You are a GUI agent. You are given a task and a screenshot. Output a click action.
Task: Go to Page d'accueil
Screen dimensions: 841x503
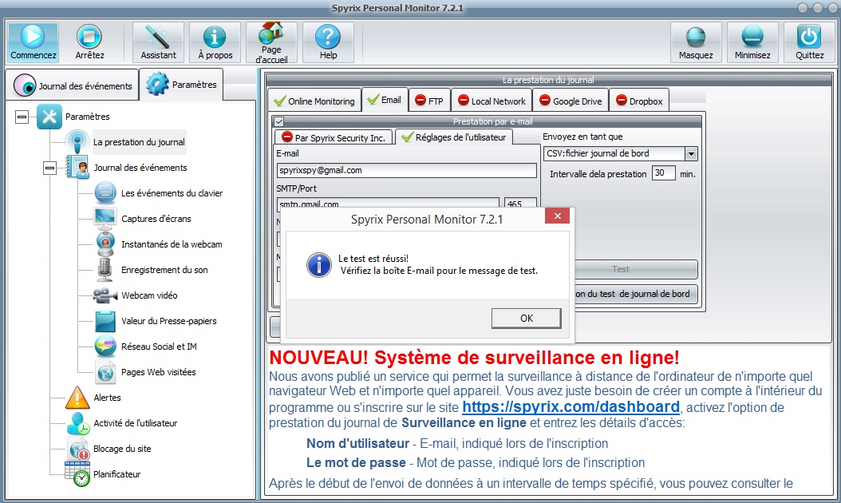click(270, 42)
